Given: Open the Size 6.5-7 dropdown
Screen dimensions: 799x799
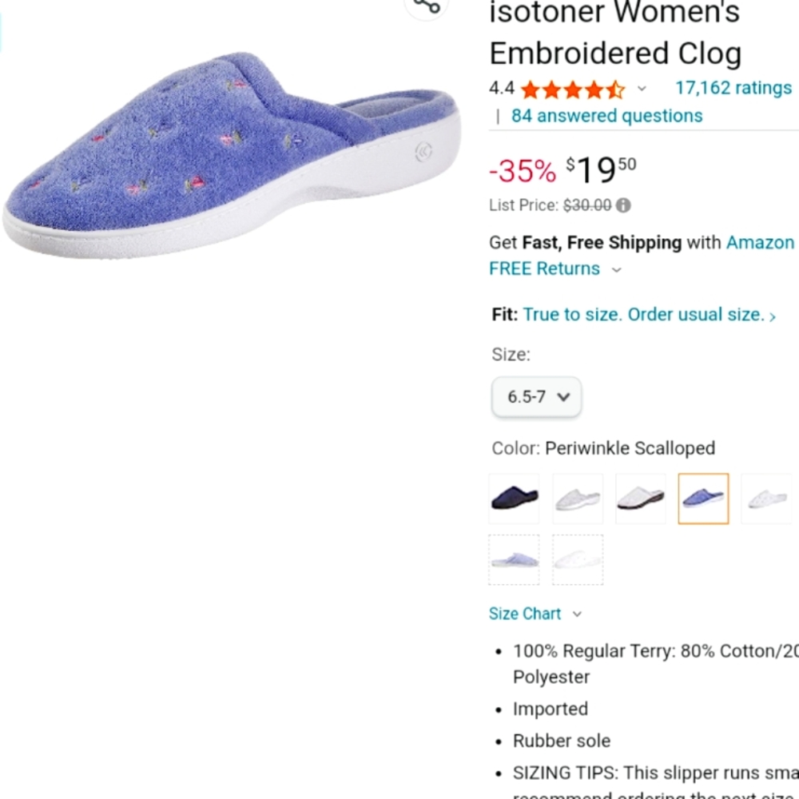Looking at the screenshot, I should click(x=536, y=397).
